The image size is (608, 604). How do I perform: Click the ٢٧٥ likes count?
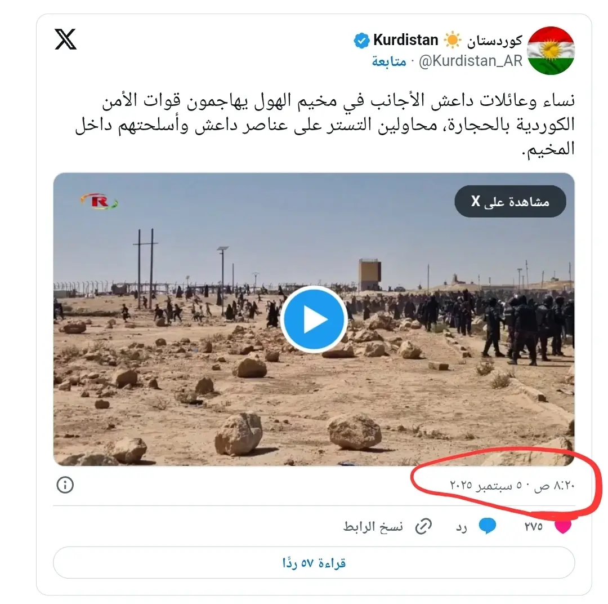click(x=534, y=527)
